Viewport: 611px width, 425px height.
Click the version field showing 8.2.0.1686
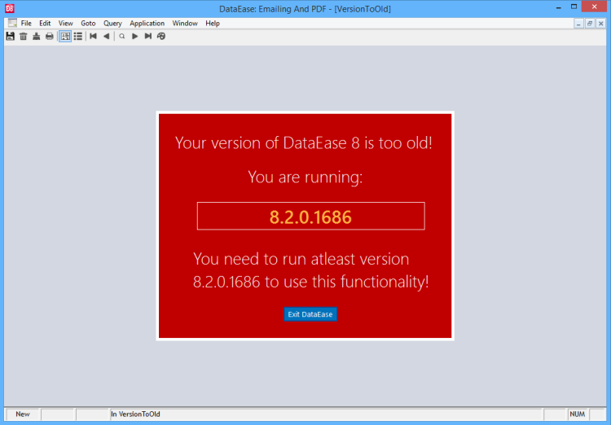pos(310,217)
